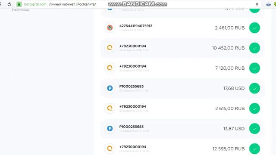Select P1000255683 in the 13,87 USD row
This screenshot has width=276, height=155.
[132, 127]
